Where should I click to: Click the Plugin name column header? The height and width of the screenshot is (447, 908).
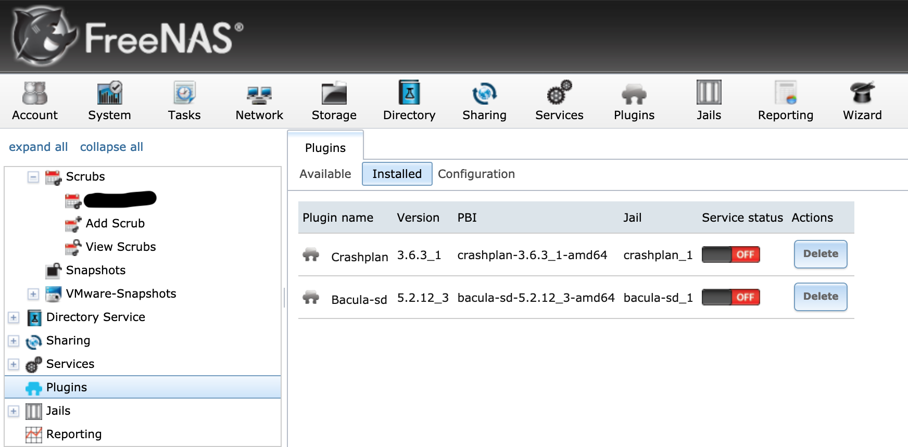(x=338, y=218)
